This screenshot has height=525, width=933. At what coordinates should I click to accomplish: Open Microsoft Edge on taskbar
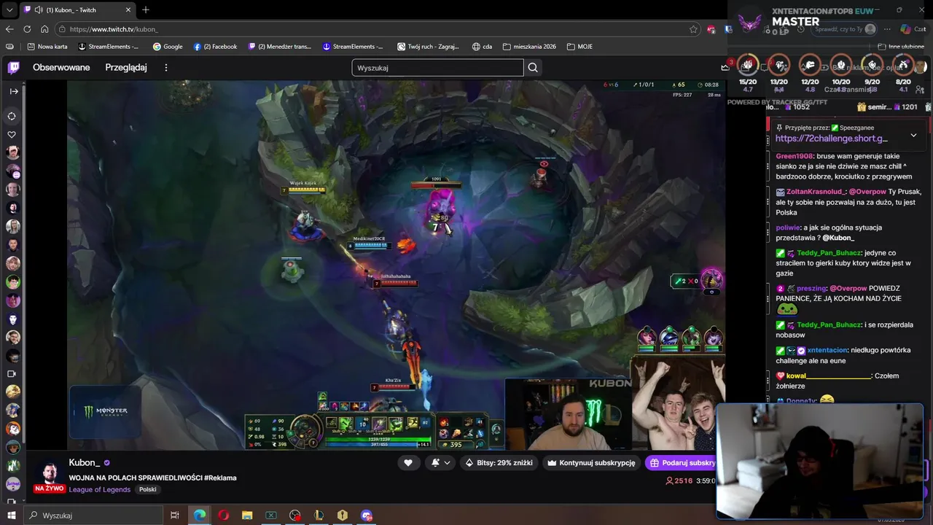tap(199, 515)
